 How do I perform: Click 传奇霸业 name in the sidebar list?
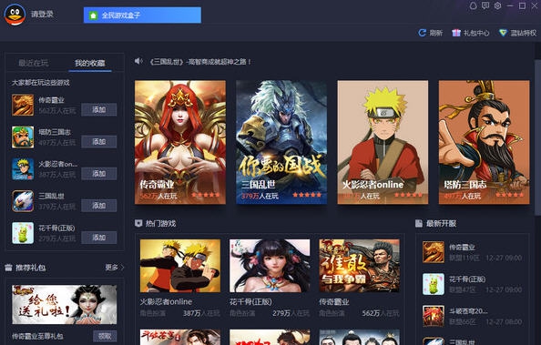(x=51, y=100)
